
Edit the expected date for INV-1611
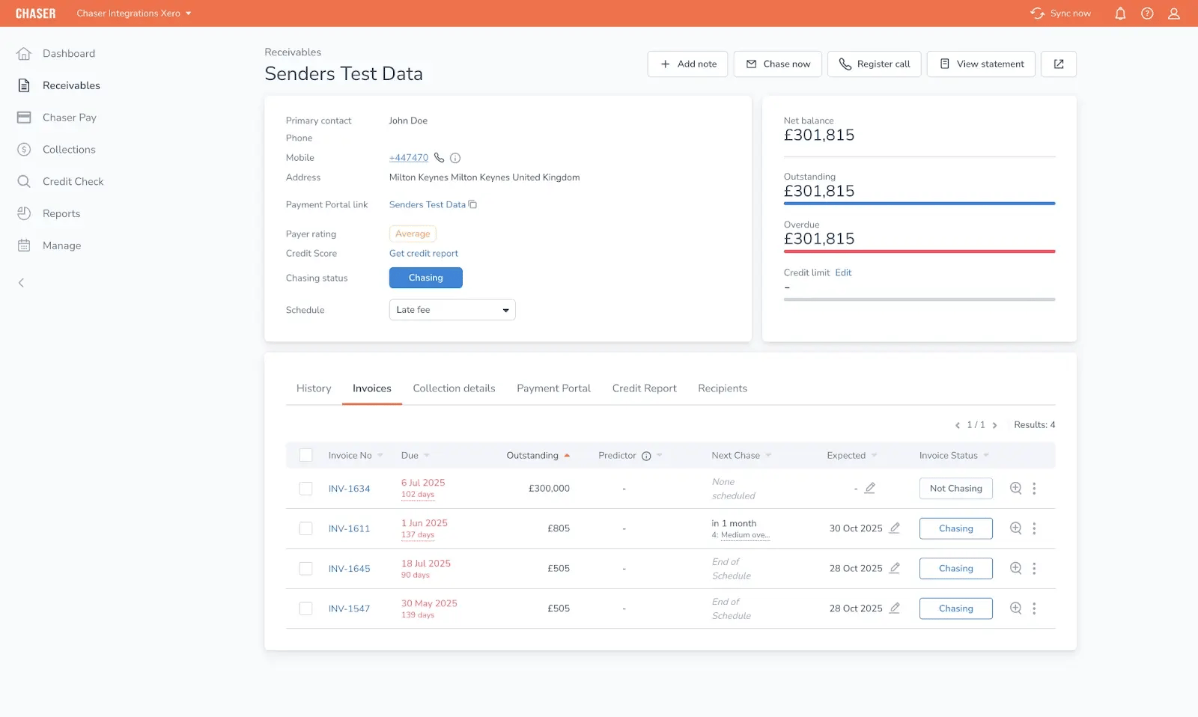[x=896, y=528]
